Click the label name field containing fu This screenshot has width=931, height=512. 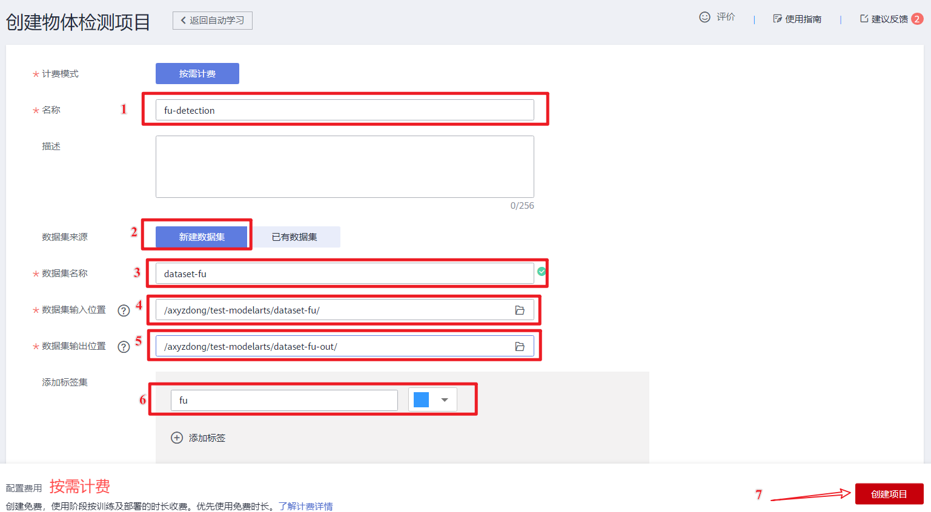(283, 400)
